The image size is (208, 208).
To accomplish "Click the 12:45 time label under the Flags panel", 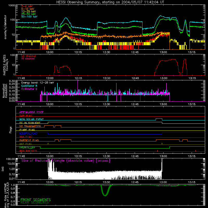I will point(135,156).
